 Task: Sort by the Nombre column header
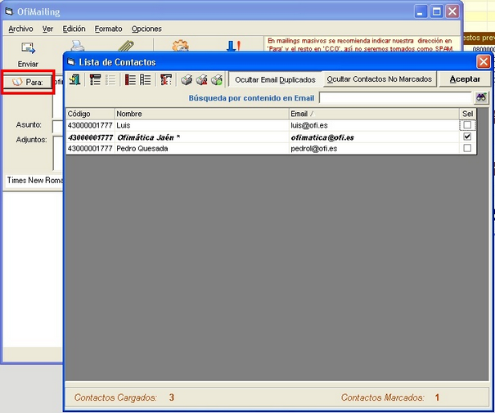202,114
